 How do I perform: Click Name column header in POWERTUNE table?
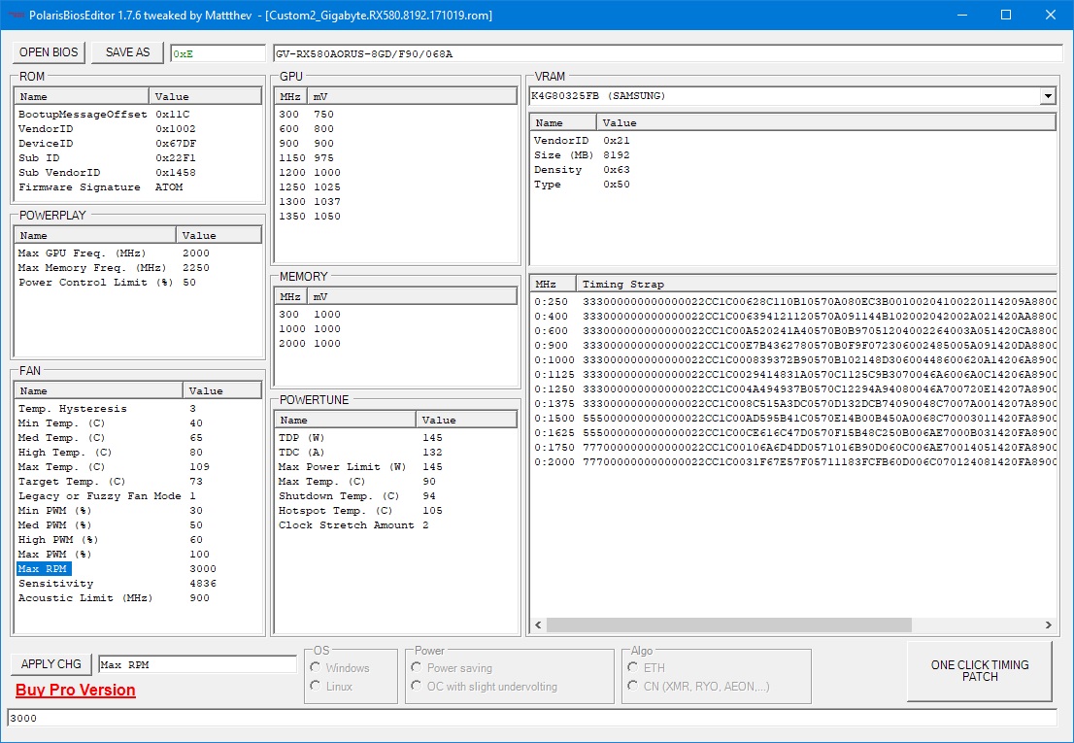coord(346,420)
